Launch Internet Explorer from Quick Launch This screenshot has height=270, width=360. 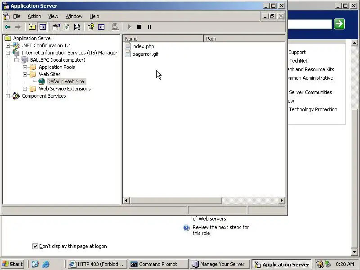pyautogui.click(x=46, y=264)
